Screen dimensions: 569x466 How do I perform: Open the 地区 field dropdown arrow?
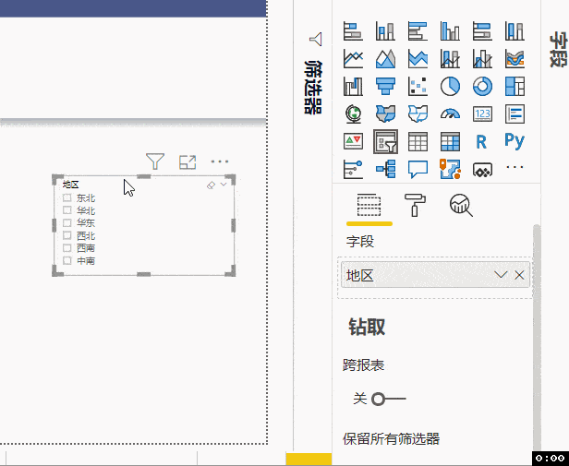[501, 275]
